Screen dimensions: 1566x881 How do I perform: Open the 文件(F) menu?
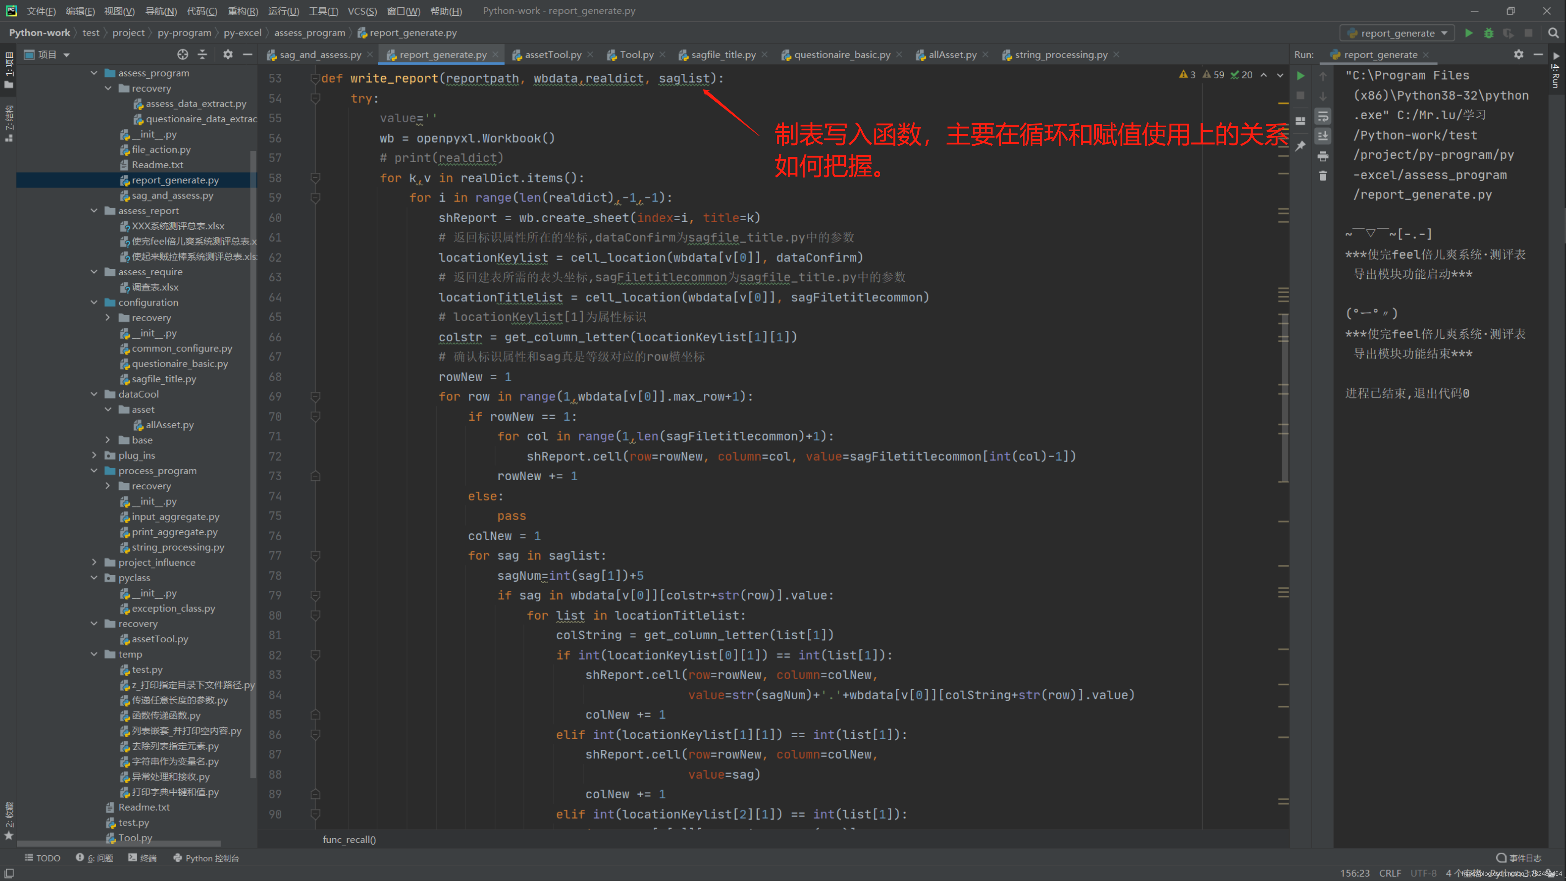[41, 11]
